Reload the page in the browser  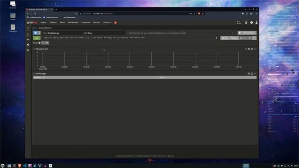click(x=35, y=14)
